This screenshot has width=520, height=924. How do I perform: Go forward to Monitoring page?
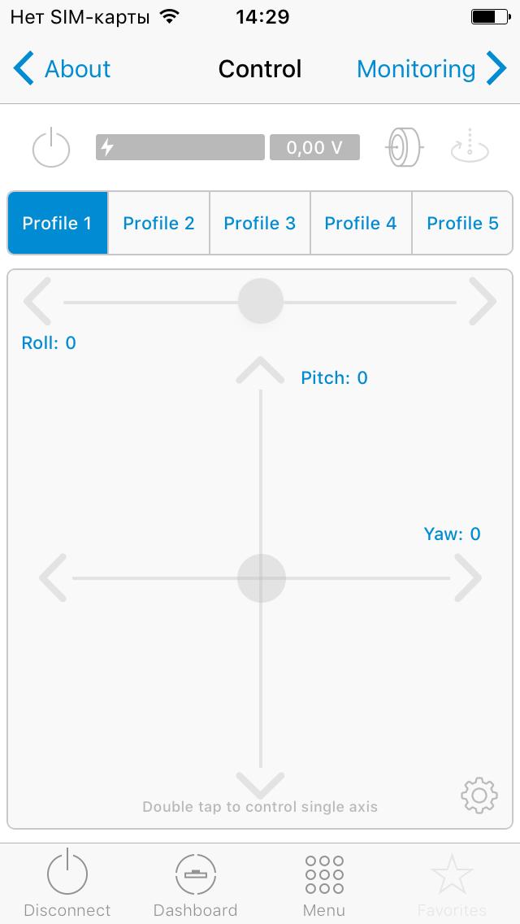[431, 69]
